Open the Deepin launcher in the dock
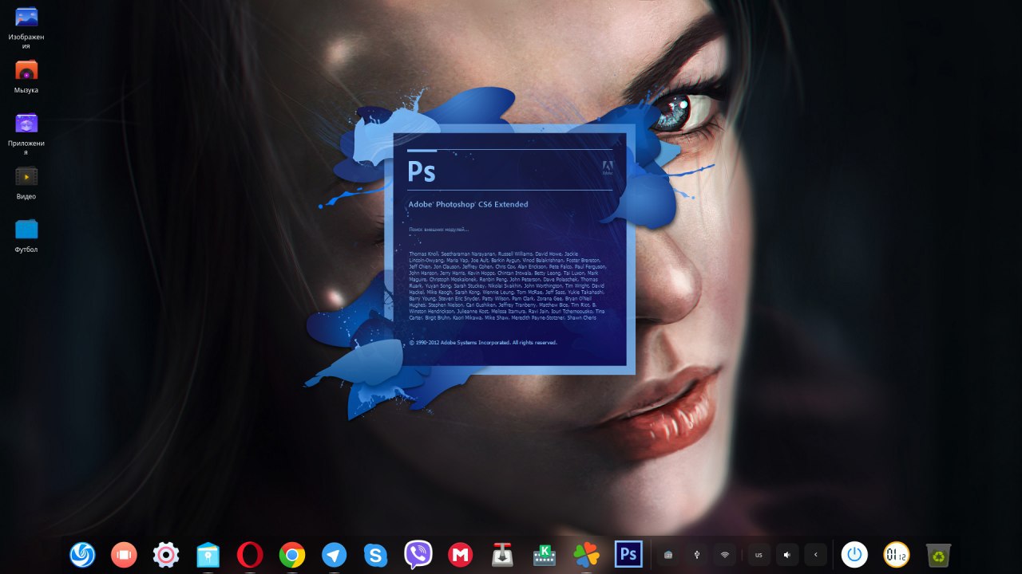 point(82,554)
